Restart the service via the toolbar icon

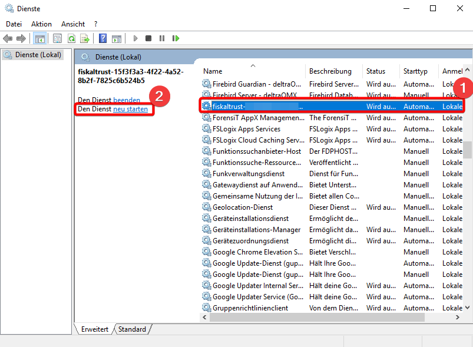(176, 38)
